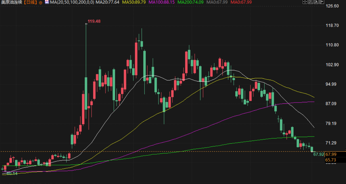Click the 65.73 price axis tag

pos(331,160)
